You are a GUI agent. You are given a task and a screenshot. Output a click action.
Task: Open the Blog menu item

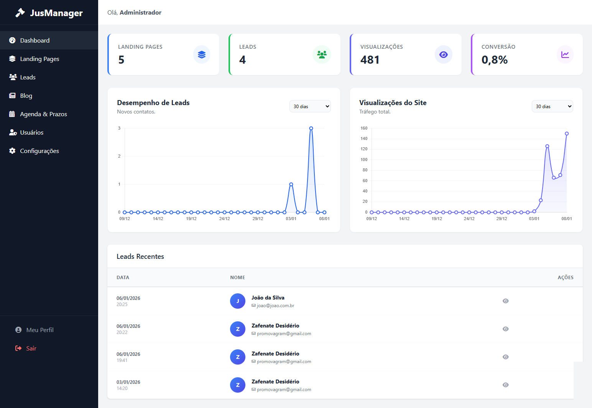tap(26, 95)
